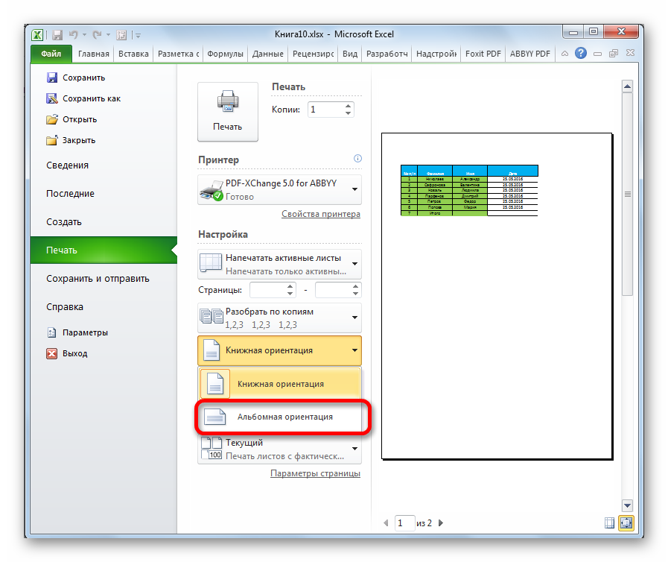The height and width of the screenshot is (562, 668).
Task: Toggle Zoom to Page button
Action: coord(626,523)
